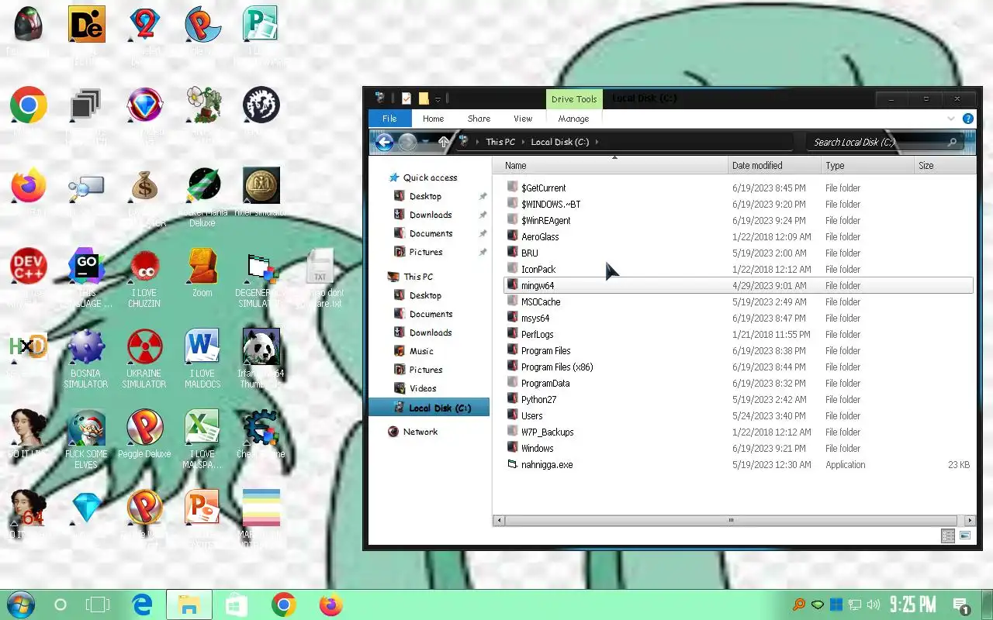
Task: Open Music under This PC
Action: [421, 351]
